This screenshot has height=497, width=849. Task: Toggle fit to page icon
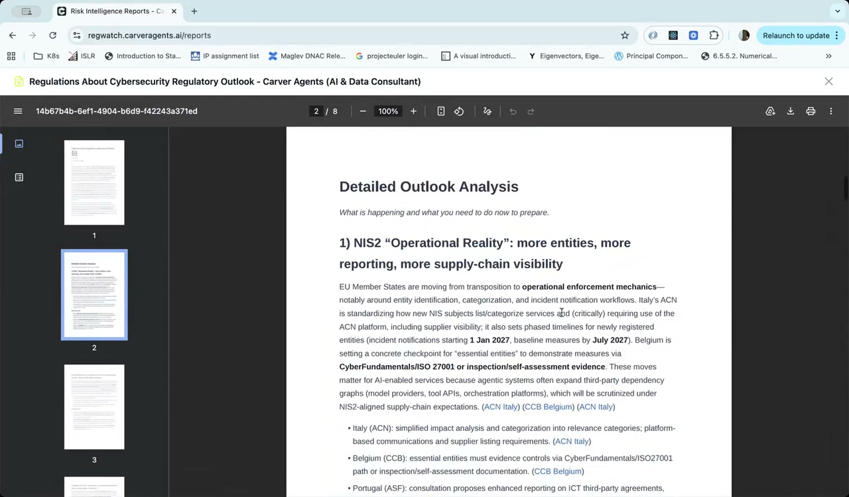(x=441, y=111)
